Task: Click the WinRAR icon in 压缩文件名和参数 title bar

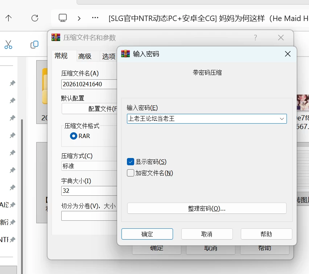Action: pos(56,37)
